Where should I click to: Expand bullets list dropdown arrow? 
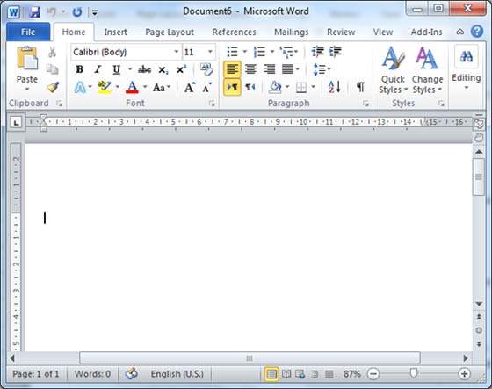coord(245,52)
